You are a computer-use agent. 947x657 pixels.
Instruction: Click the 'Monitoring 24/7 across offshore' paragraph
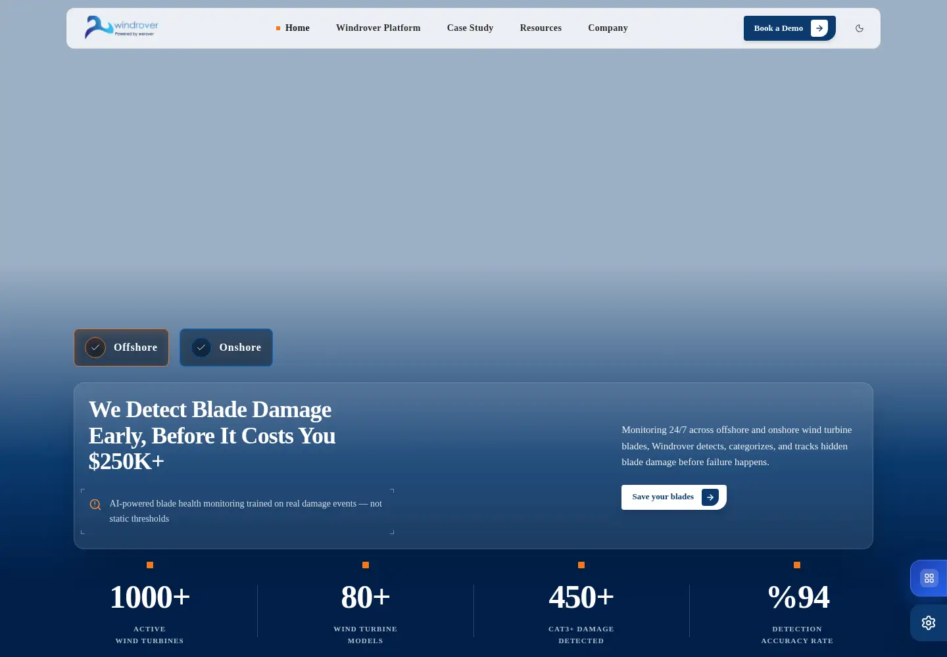pyautogui.click(x=737, y=446)
